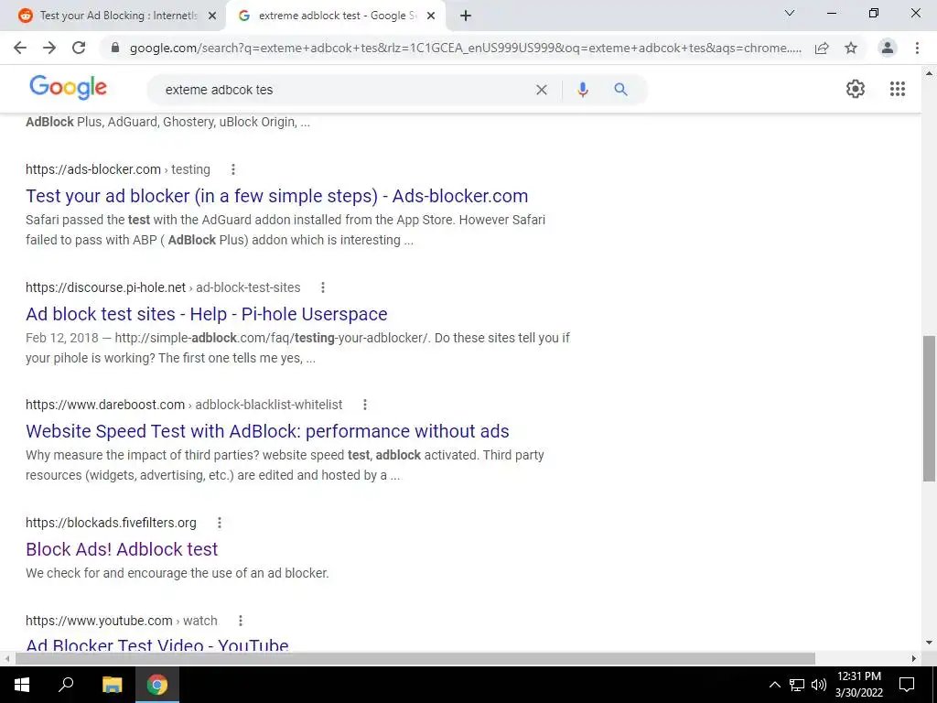This screenshot has height=703, width=937.
Task: Go back to the previous page
Action: click(x=20, y=48)
